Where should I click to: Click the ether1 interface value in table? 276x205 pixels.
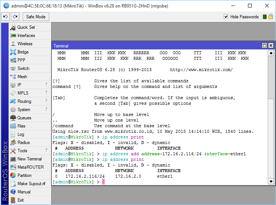165,176
